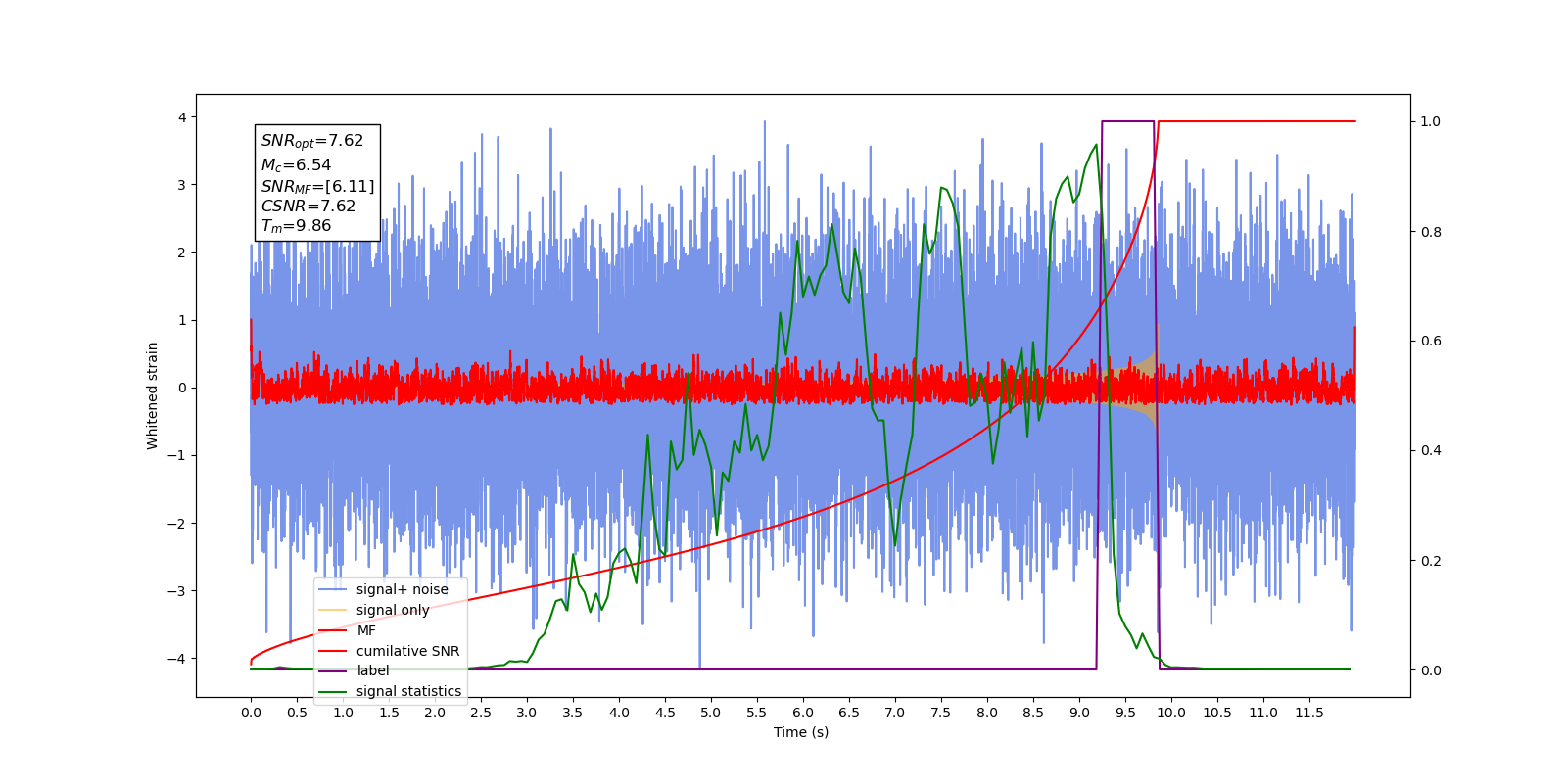Click the blue line swatch beside 'signal+ noise'

click(x=333, y=589)
